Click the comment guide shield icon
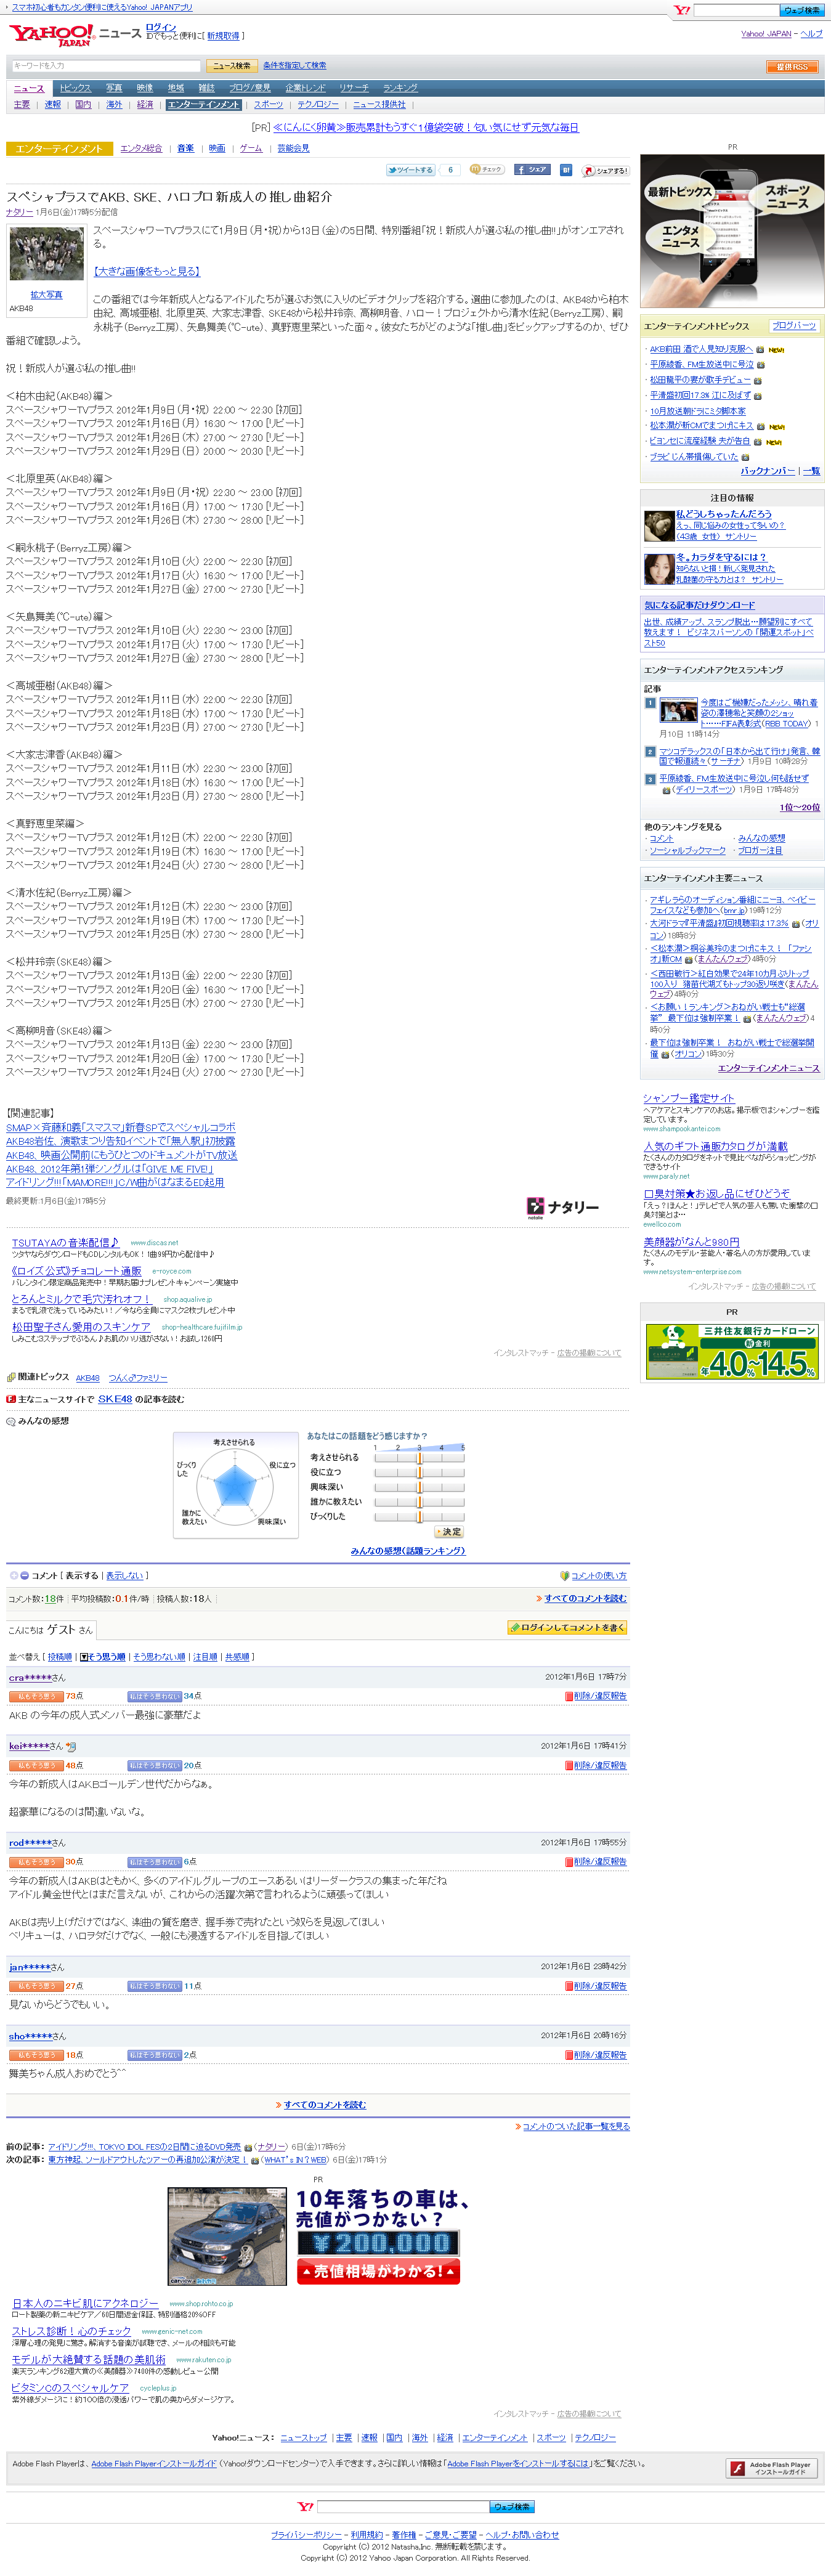This screenshot has width=831, height=2576. coord(564,1576)
